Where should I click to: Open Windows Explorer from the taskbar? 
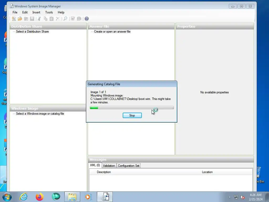[x=72, y=197]
